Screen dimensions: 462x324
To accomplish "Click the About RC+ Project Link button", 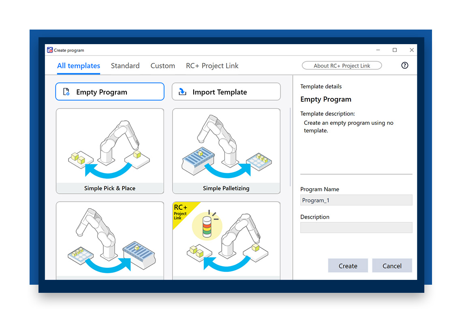I will click(342, 65).
